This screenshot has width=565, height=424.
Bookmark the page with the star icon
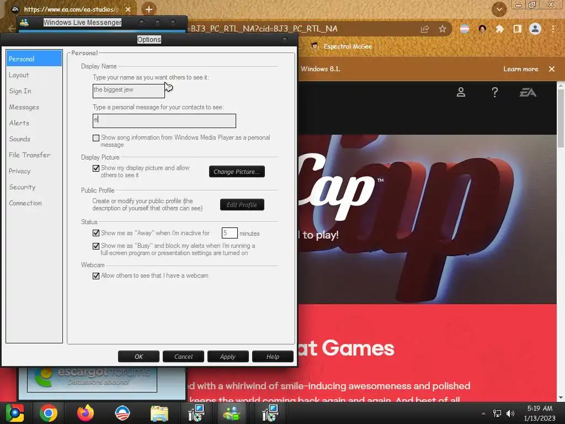click(443, 29)
